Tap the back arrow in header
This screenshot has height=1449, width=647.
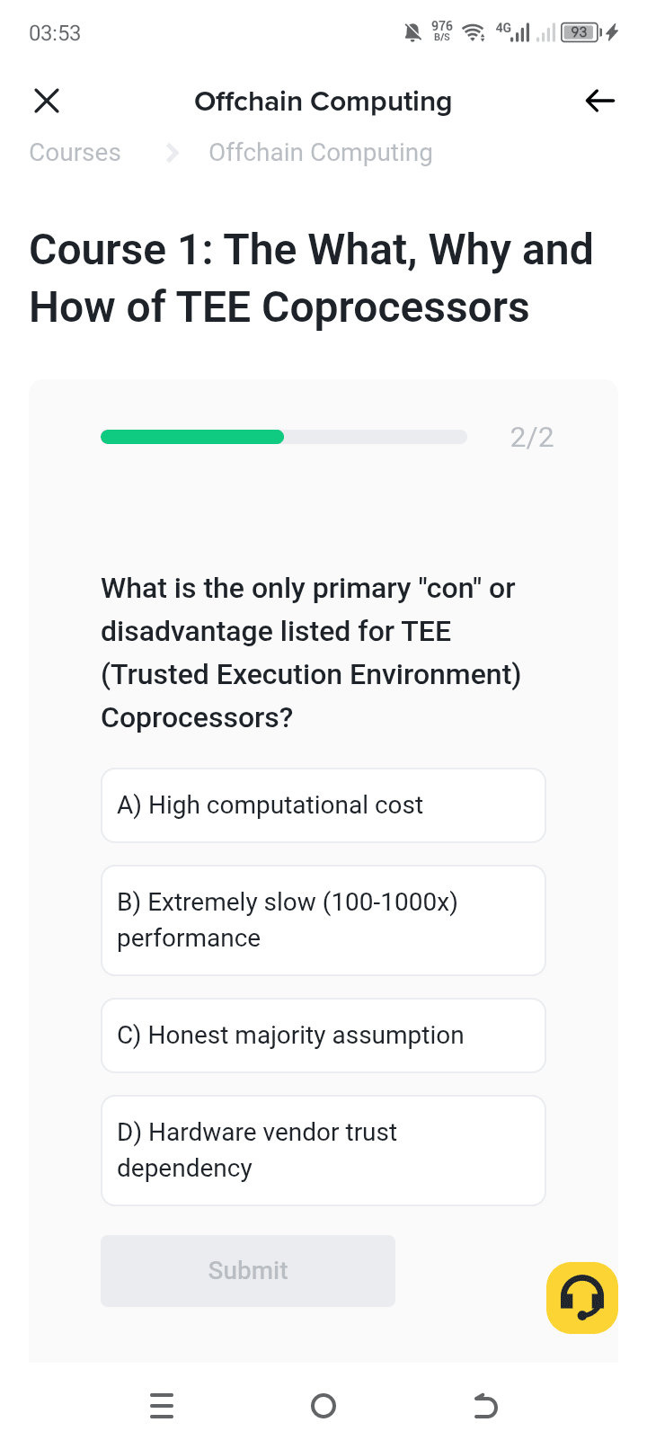pyautogui.click(x=599, y=101)
